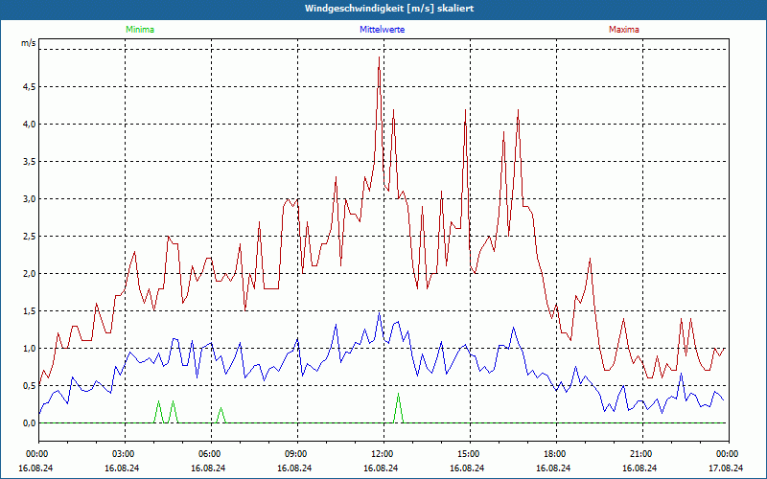Select the red Maxima legend label
The image size is (767, 479).
coord(623,30)
